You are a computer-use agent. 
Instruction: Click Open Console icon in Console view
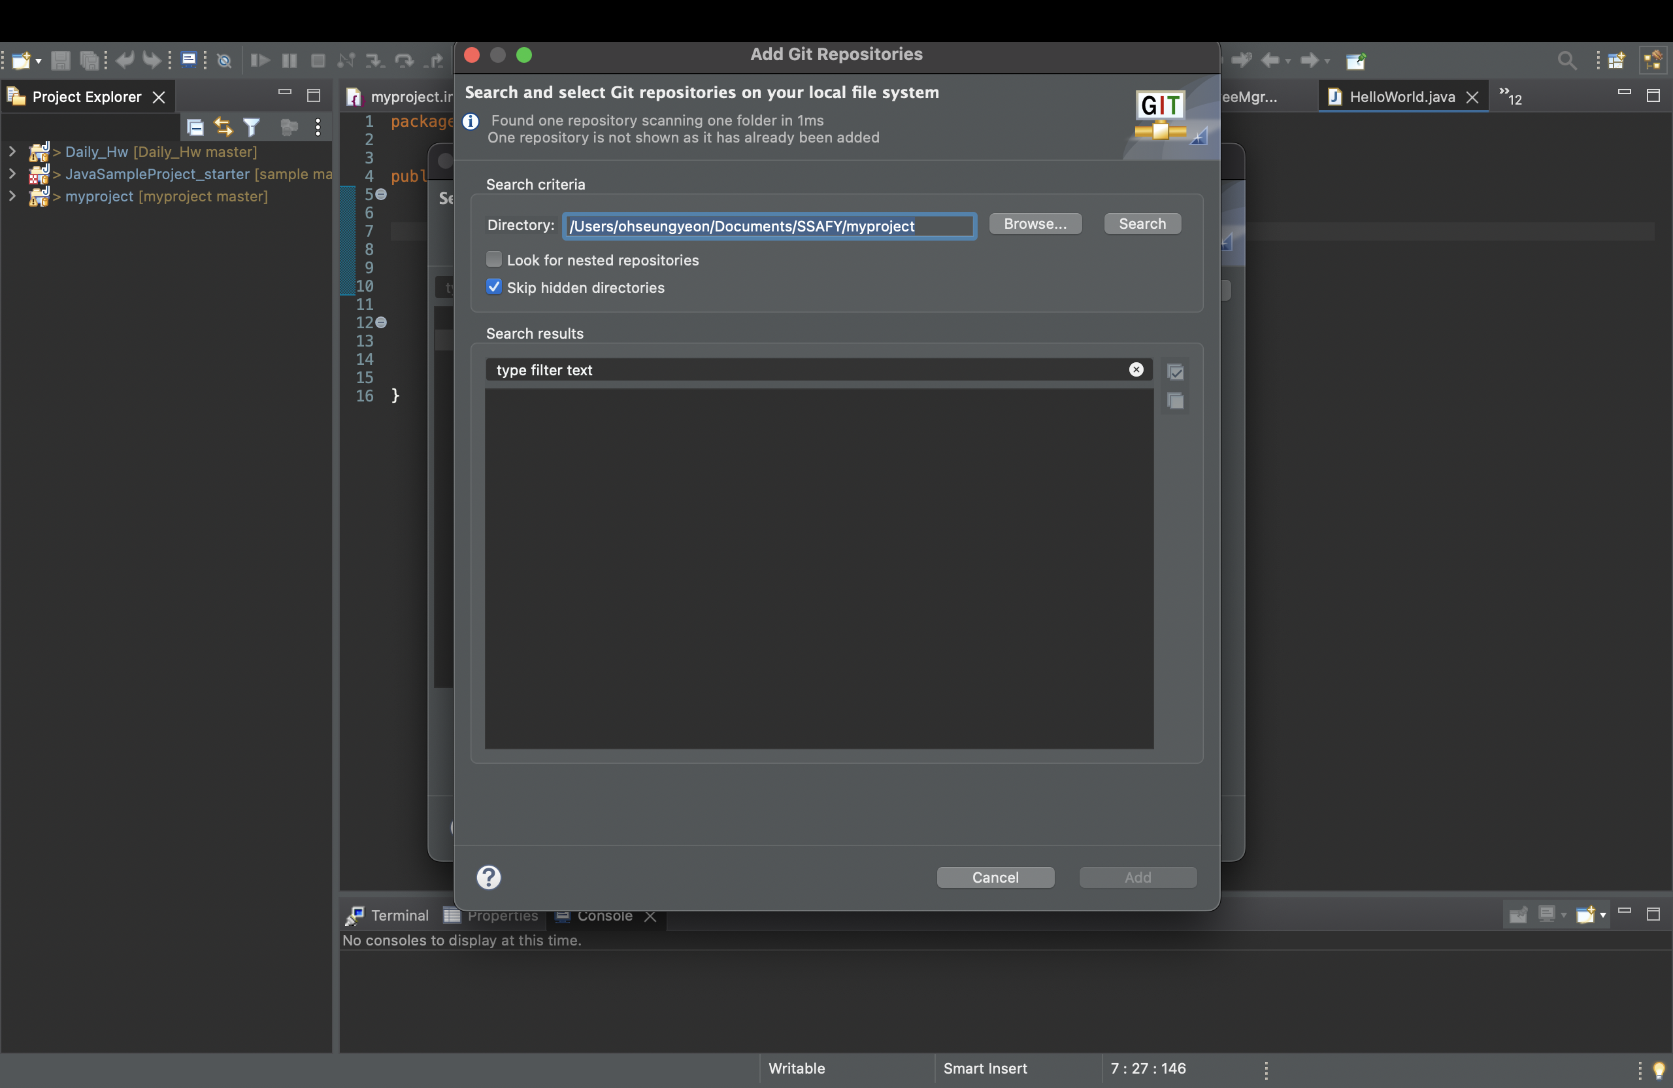click(x=1586, y=914)
